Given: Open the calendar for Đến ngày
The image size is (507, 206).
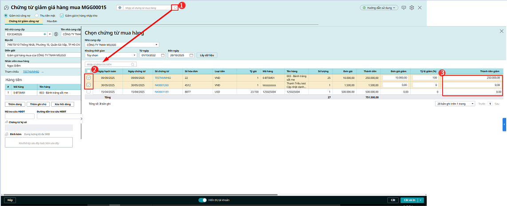Looking at the screenshot, I should [x=191, y=55].
